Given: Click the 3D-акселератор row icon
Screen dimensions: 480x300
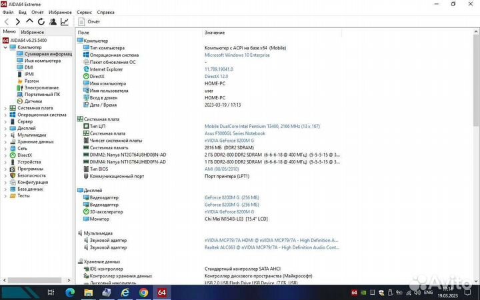Looking at the screenshot, I should pos(86,211).
